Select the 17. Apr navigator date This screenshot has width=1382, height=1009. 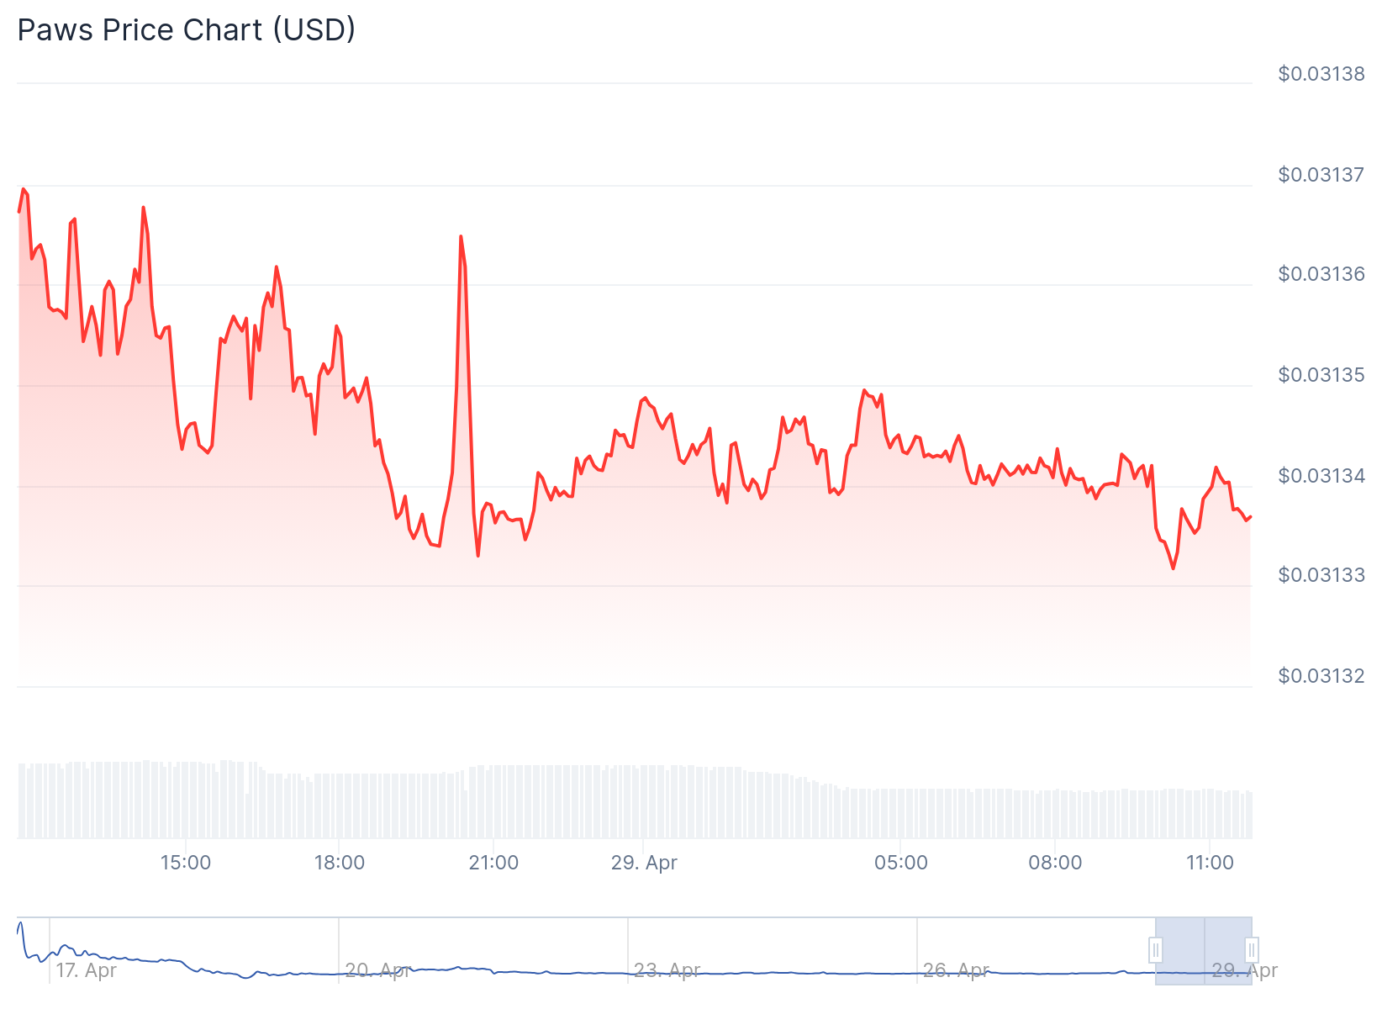coord(86,970)
